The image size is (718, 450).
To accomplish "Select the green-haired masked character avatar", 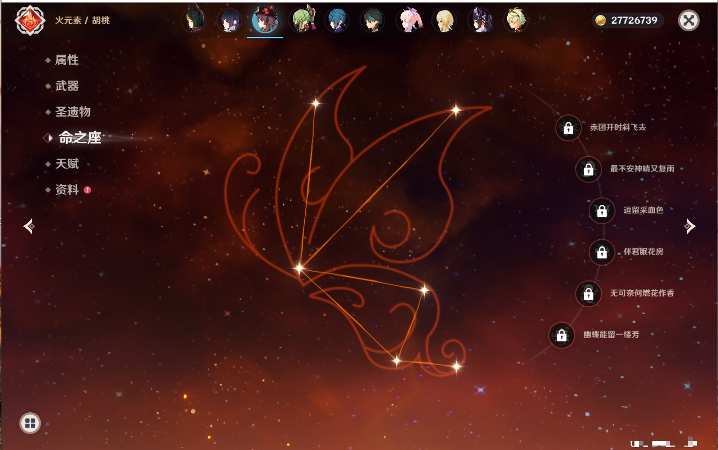I will tap(303, 20).
